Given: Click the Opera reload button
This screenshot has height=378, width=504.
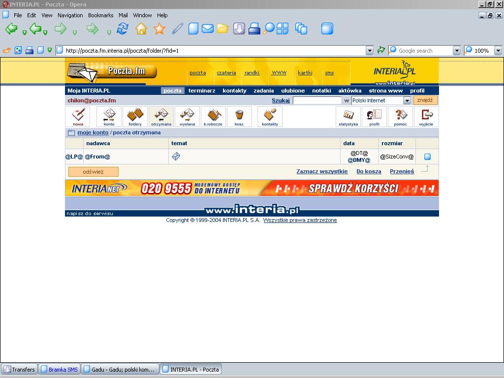Looking at the screenshot, I should (123, 29).
